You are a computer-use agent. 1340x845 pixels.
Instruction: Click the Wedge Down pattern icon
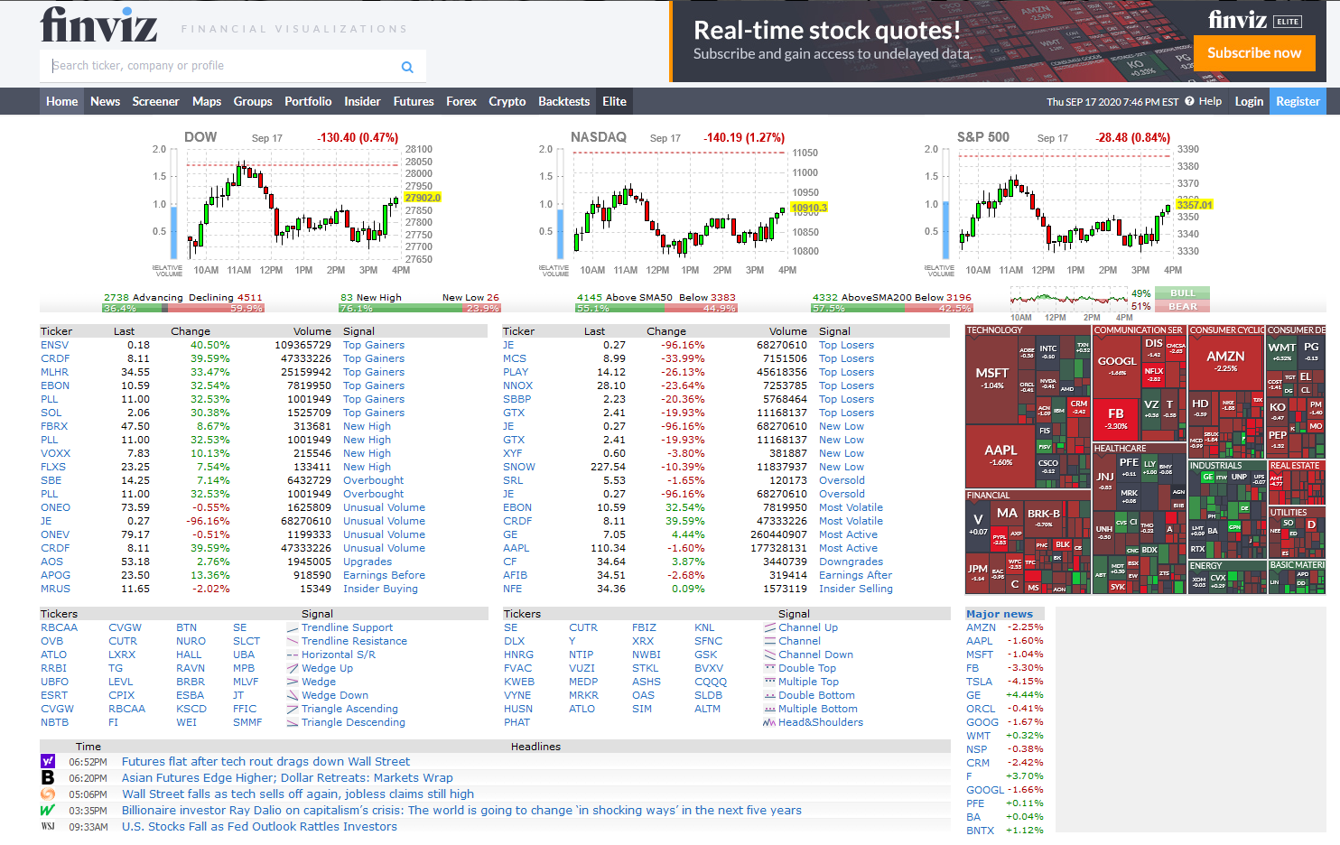(293, 696)
